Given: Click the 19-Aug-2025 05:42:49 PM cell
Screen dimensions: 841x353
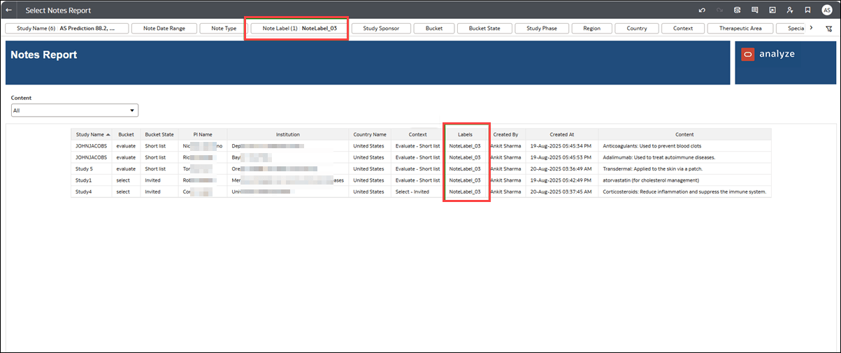Looking at the screenshot, I should pos(562,180).
